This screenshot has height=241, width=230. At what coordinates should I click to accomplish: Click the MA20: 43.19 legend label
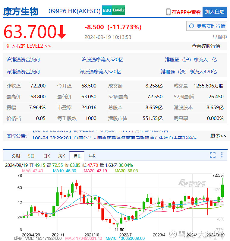click(95, 171)
